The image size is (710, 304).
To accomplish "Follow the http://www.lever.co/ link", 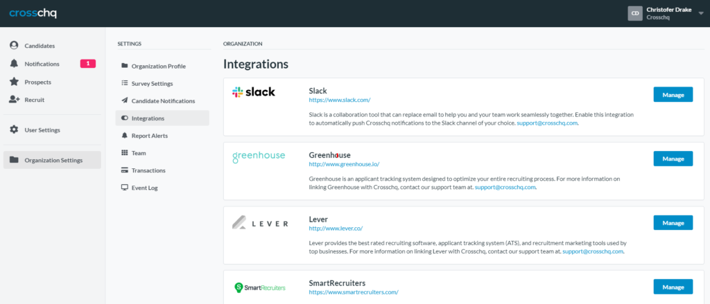I will tap(336, 229).
